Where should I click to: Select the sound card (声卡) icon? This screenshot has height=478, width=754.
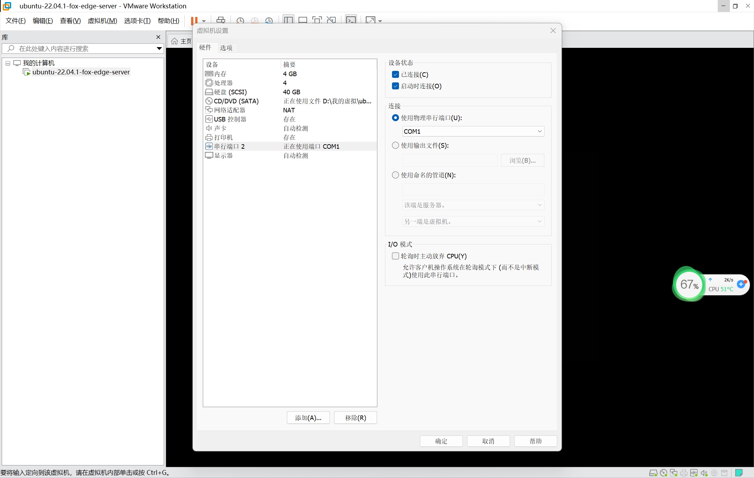tap(209, 128)
